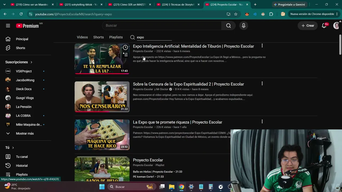Open a new Chrome tab
Image resolution: width=342 pixels, height=192 pixels.
point(255,5)
